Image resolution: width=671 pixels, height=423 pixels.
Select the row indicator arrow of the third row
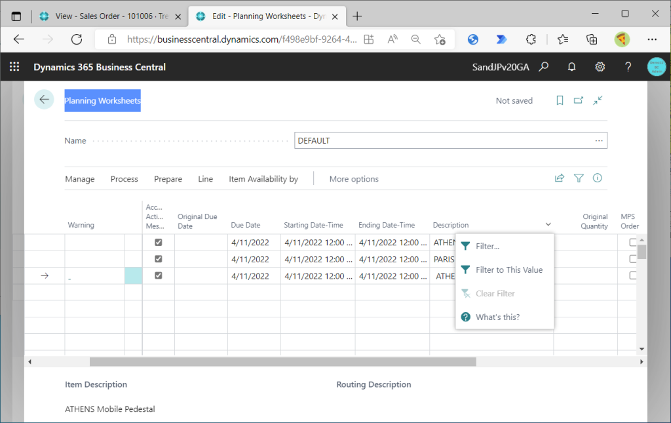click(x=45, y=275)
